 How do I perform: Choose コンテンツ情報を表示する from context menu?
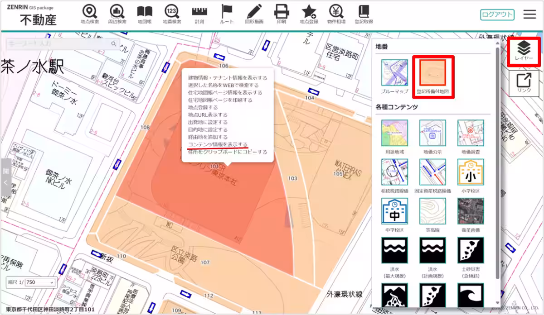tap(217, 144)
